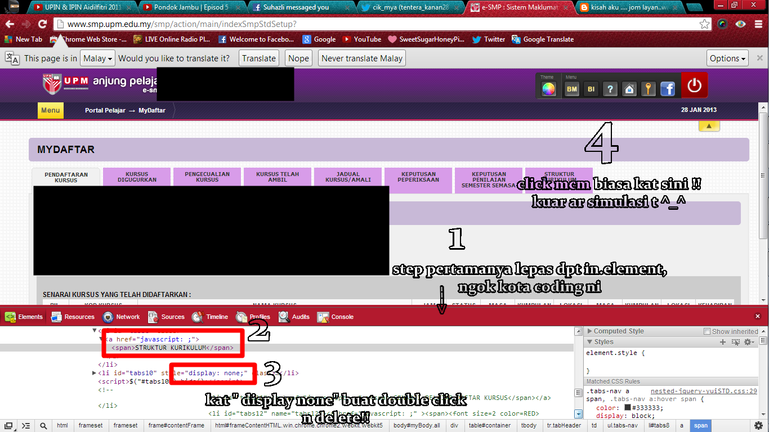Open the Timeline panel in DevTools

point(210,317)
